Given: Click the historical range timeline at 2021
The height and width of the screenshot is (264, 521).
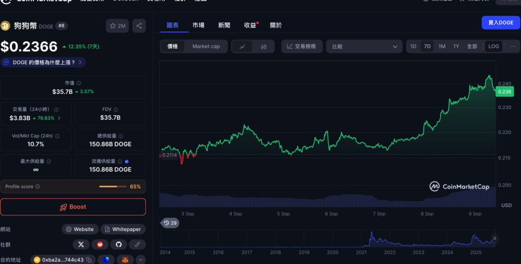Looking at the screenshot, I should point(361,240).
